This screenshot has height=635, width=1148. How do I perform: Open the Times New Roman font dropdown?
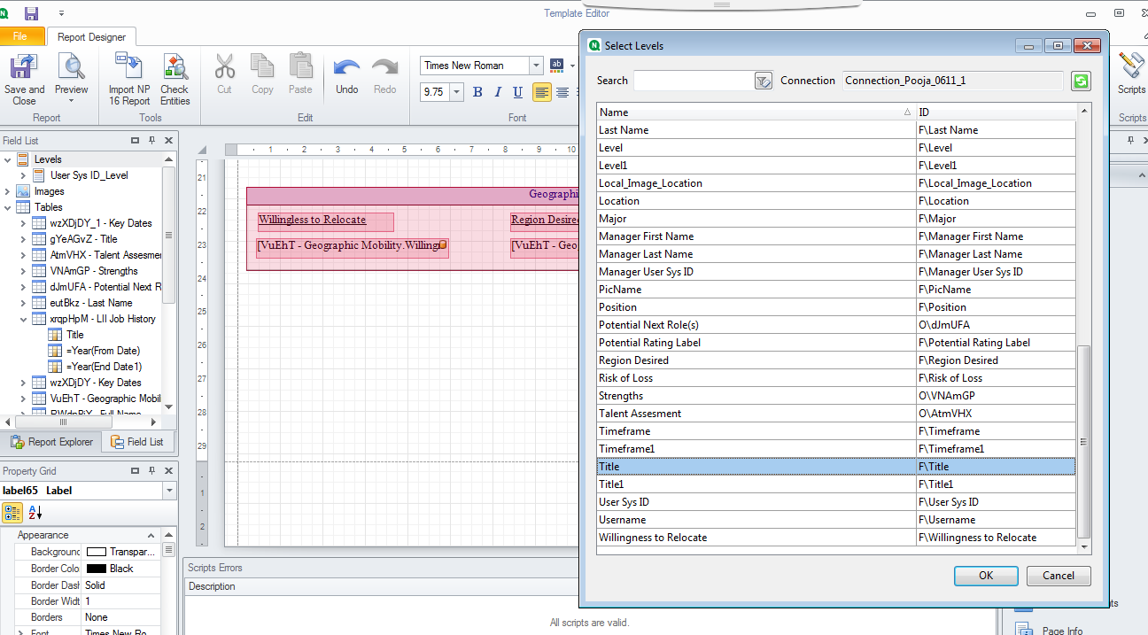point(536,65)
